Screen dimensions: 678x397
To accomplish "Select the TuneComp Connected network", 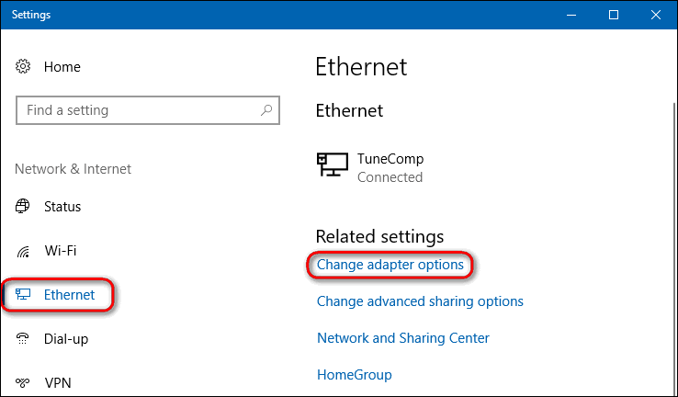I will click(x=390, y=167).
